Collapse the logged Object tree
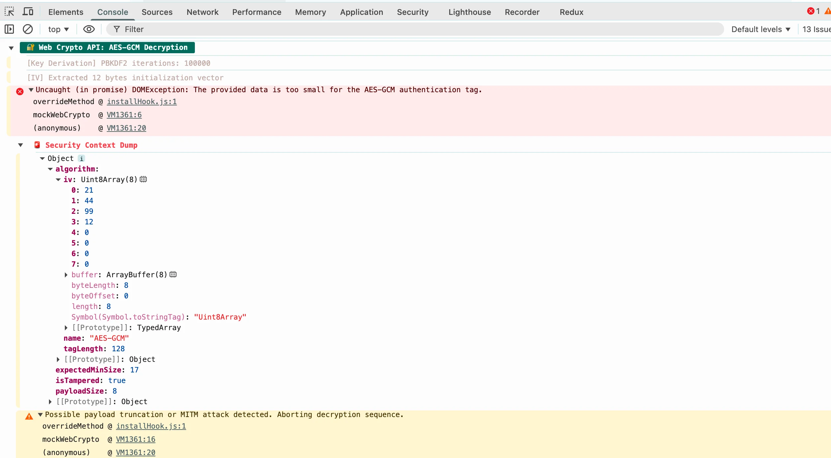The height and width of the screenshot is (458, 831). 42,159
